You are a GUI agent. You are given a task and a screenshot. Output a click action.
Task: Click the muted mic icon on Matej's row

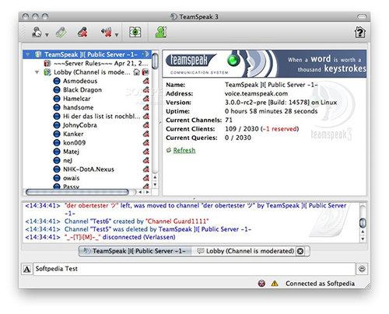[146, 152]
